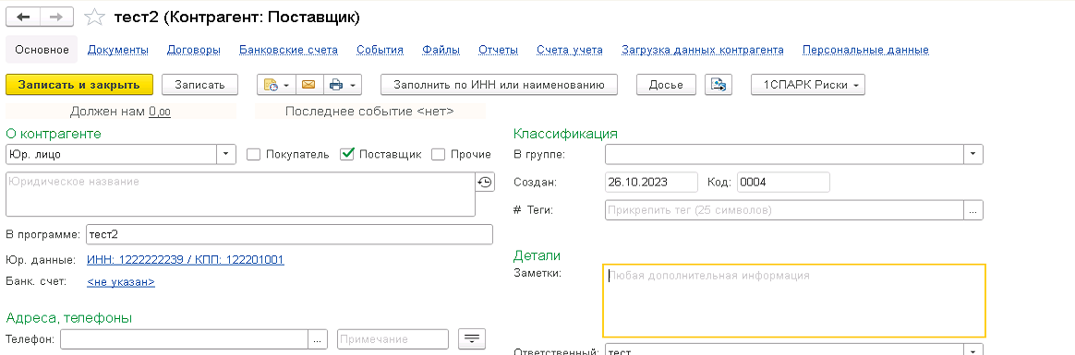This screenshot has height=355, width=1075.
Task: Add тест2 to favorites with star icon
Action: (94, 18)
